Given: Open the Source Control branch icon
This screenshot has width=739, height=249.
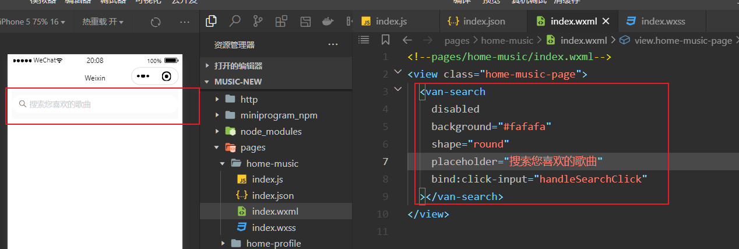Looking at the screenshot, I should 258,22.
